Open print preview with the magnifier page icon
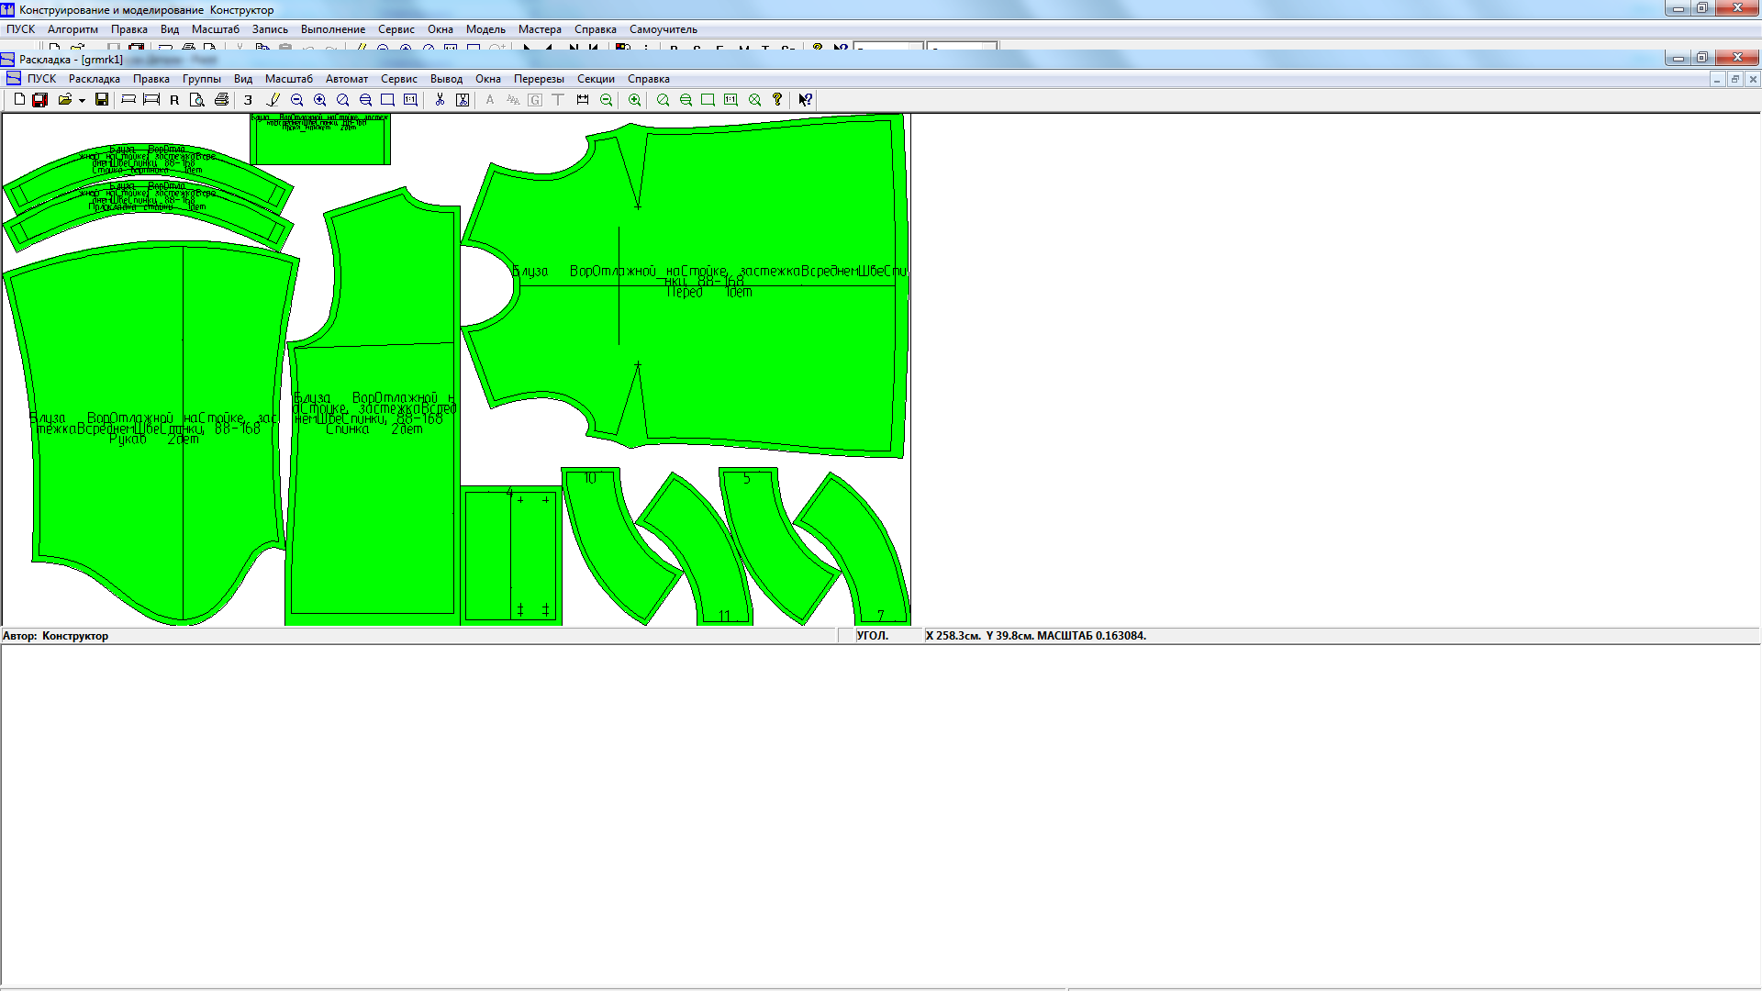Screen dimensions: 1762x991 (197, 100)
